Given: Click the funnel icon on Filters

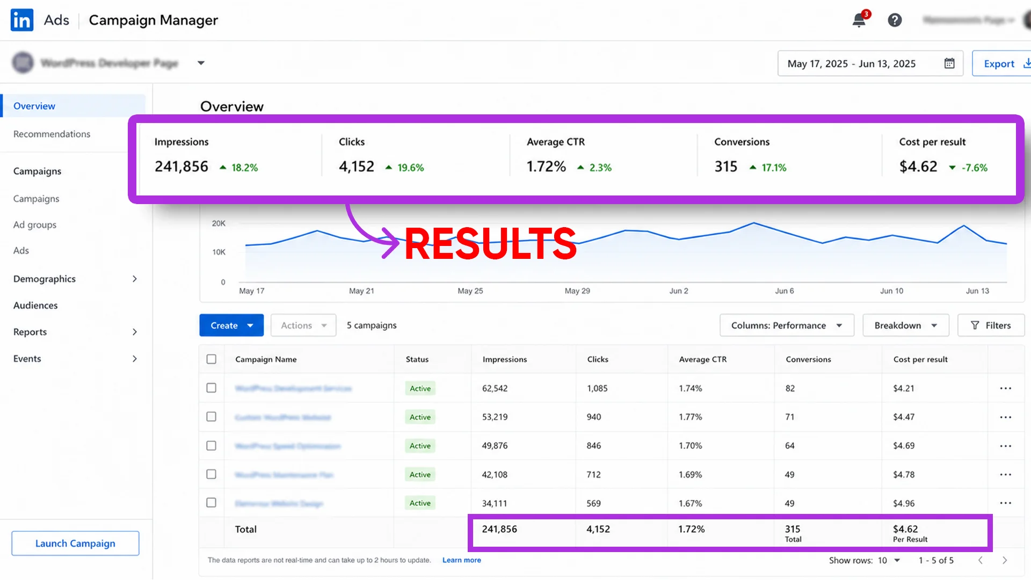Looking at the screenshot, I should click(x=975, y=325).
